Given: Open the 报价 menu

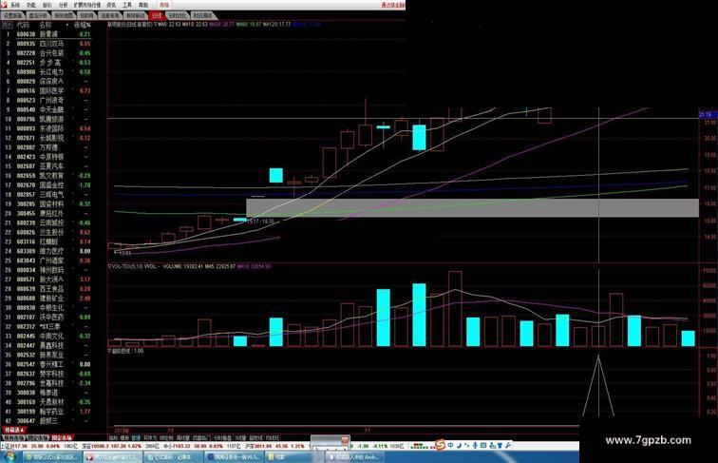Looking at the screenshot, I should (x=47, y=5).
